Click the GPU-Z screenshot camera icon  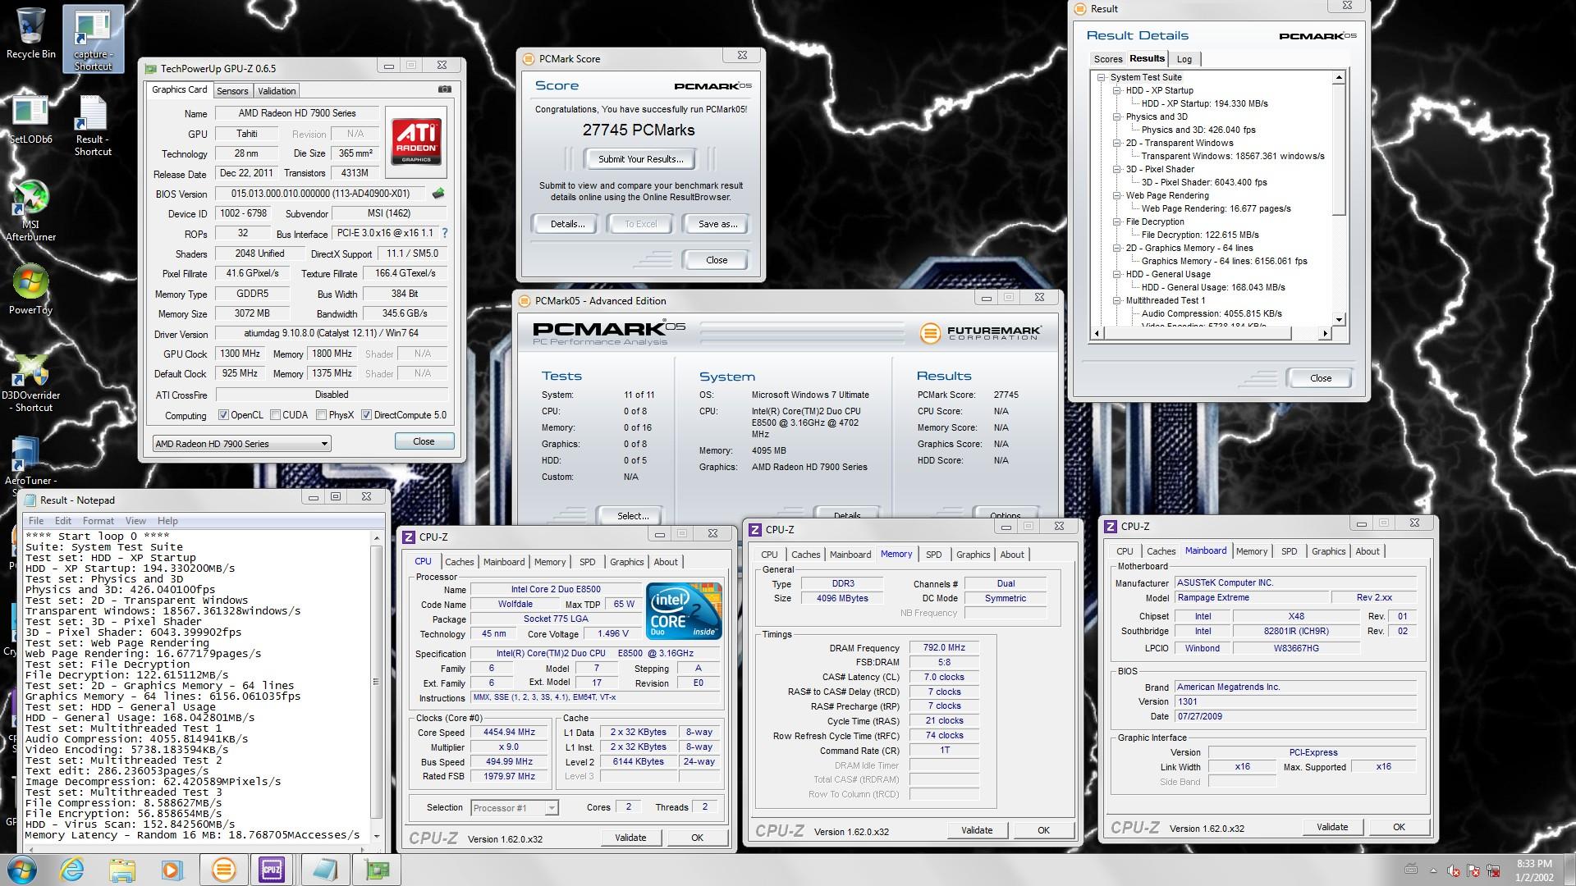pos(444,89)
